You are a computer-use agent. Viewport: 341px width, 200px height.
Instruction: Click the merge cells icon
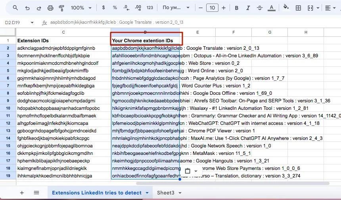pyautogui.click(x=310, y=8)
